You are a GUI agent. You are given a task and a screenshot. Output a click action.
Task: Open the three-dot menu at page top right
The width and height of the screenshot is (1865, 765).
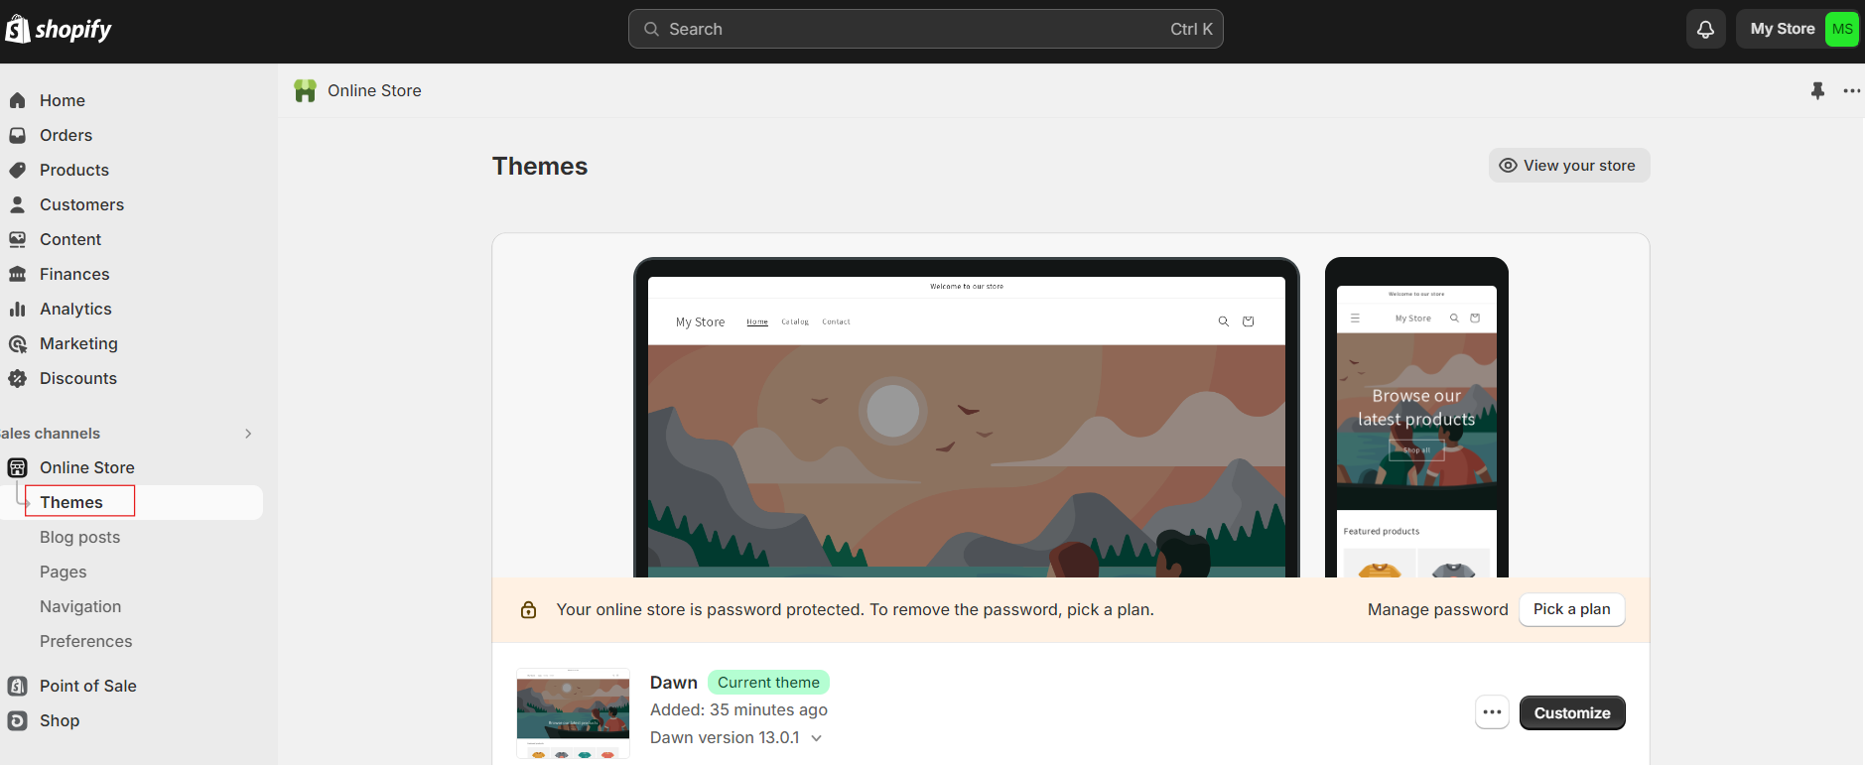pos(1851,90)
